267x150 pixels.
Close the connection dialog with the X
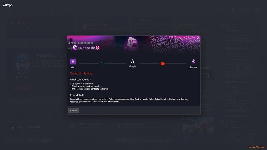198,38
